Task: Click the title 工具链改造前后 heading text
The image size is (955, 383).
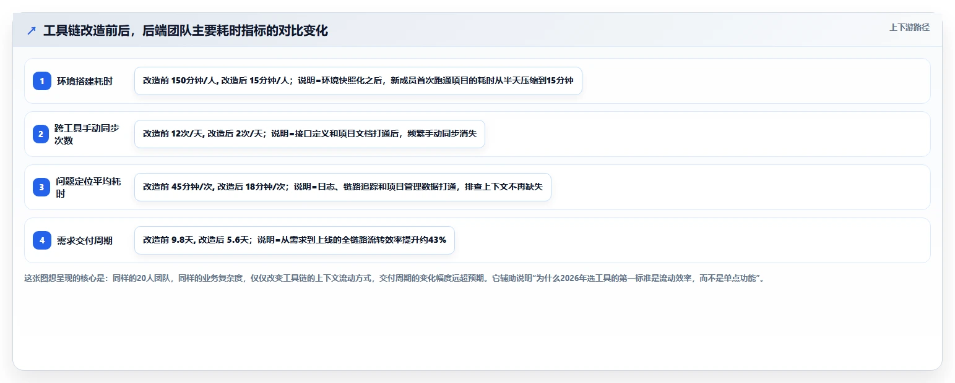Action: tap(186, 31)
